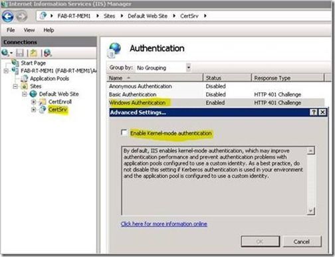This screenshot has width=335, height=257.
Task: Expand the CertSrv tree node
Action: click(33, 110)
